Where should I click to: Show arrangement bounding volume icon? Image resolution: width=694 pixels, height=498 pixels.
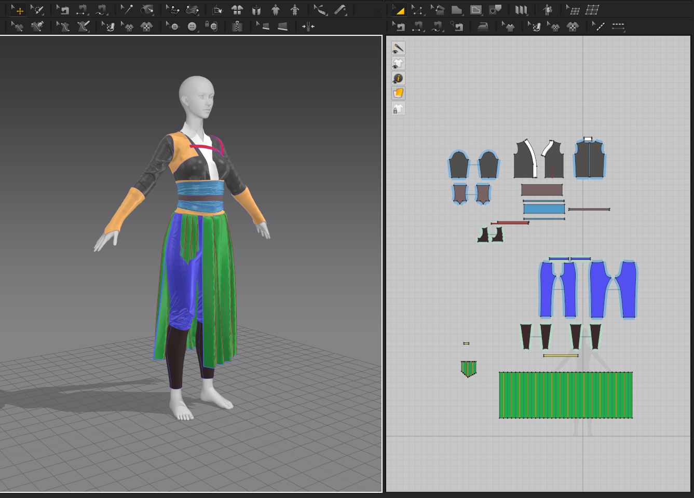tap(256, 10)
